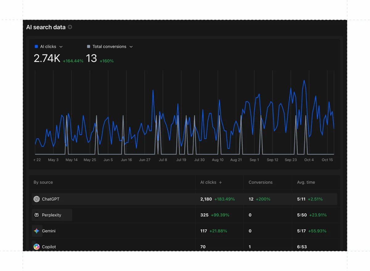Click the chart peak near Oct 4

(304, 81)
